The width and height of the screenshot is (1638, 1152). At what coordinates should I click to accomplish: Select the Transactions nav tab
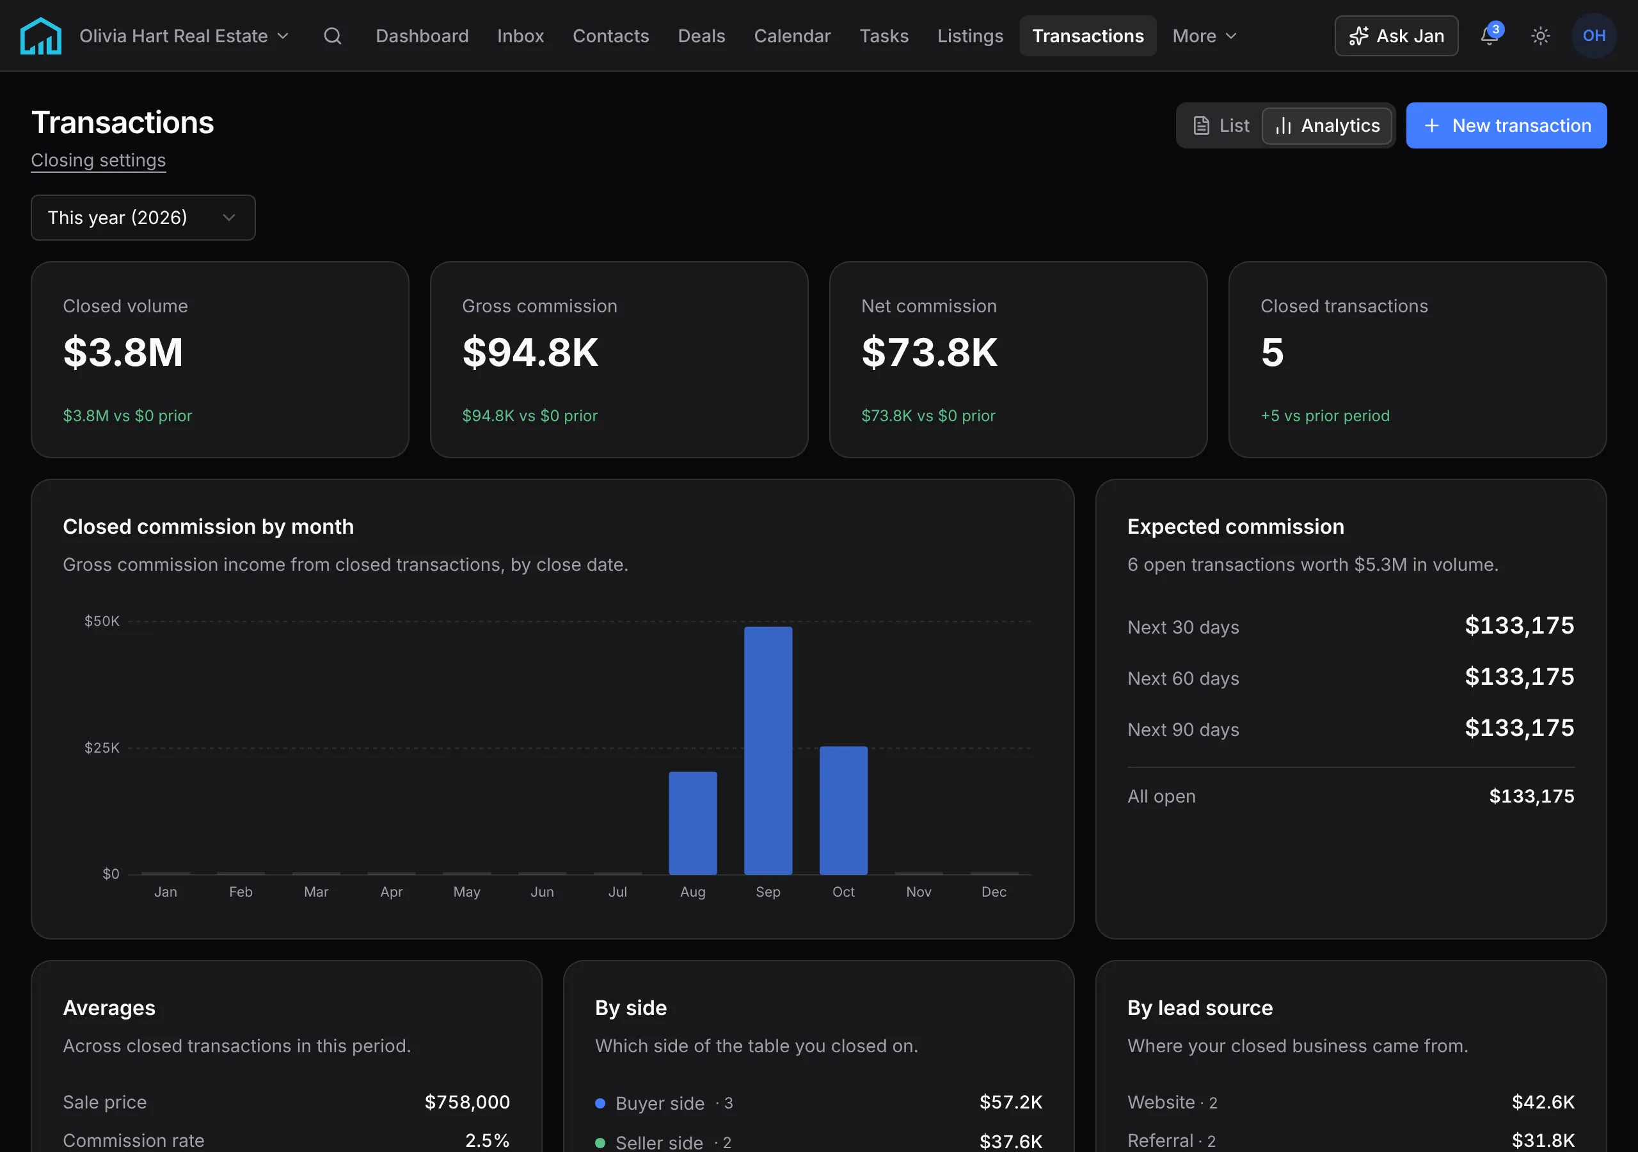pyautogui.click(x=1088, y=36)
